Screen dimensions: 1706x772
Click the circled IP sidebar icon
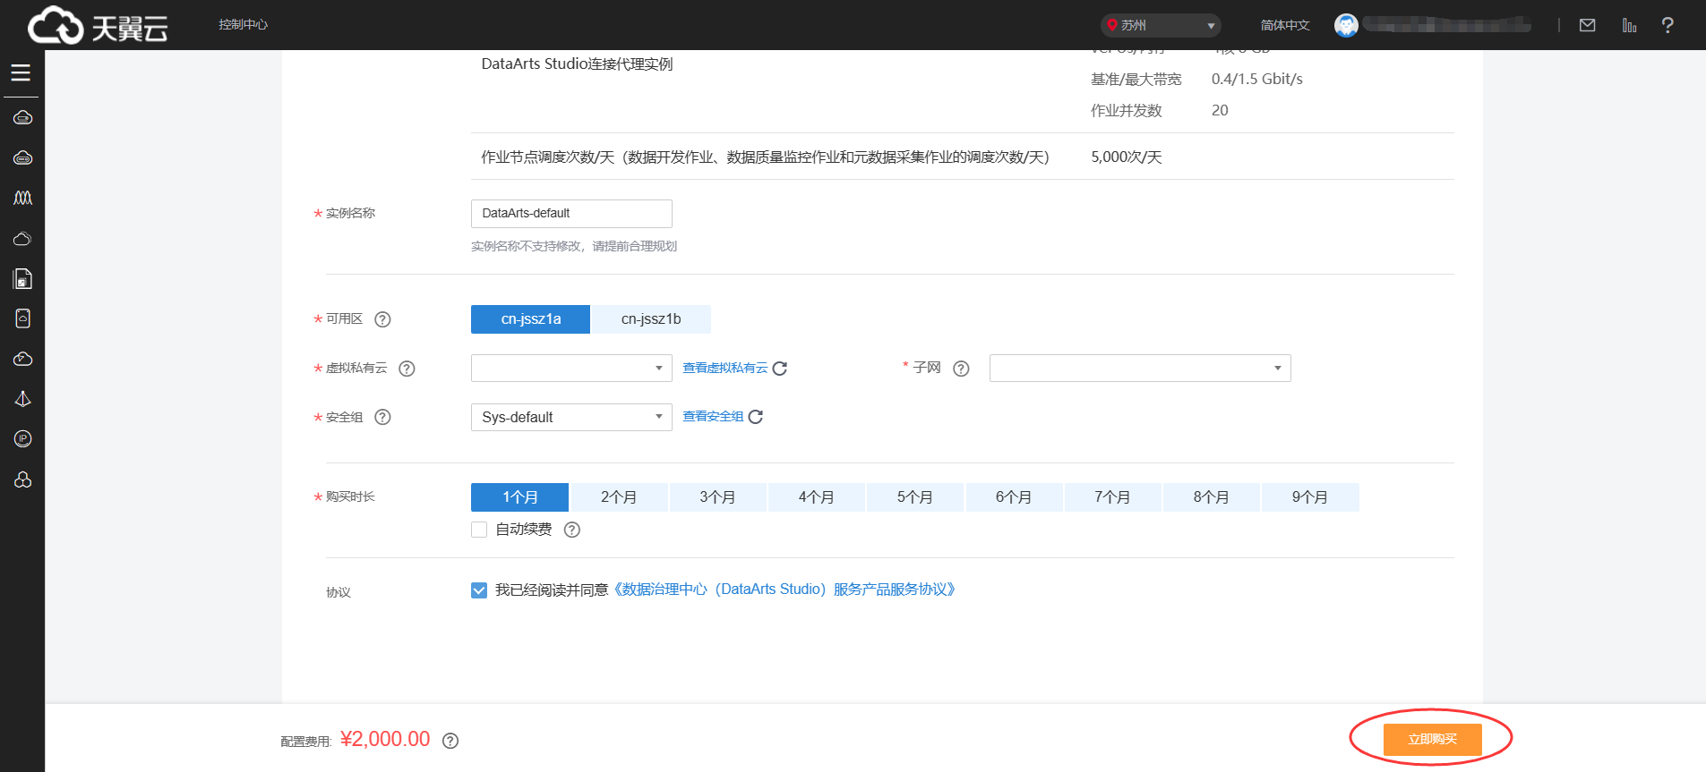[22, 438]
